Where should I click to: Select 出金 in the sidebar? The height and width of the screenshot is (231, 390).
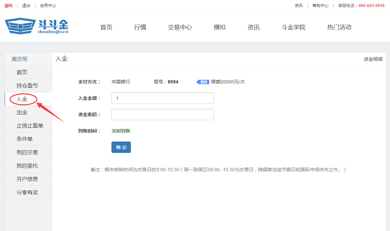point(22,112)
